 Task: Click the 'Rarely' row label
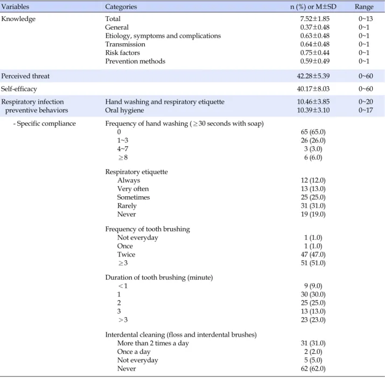click(x=127, y=206)
